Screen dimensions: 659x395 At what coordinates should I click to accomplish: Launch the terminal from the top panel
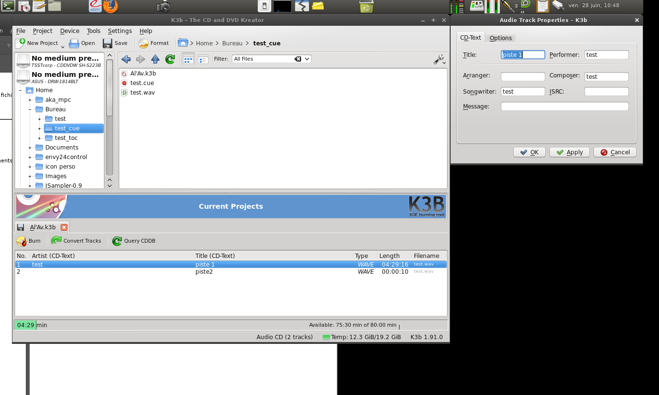(x=9, y=6)
